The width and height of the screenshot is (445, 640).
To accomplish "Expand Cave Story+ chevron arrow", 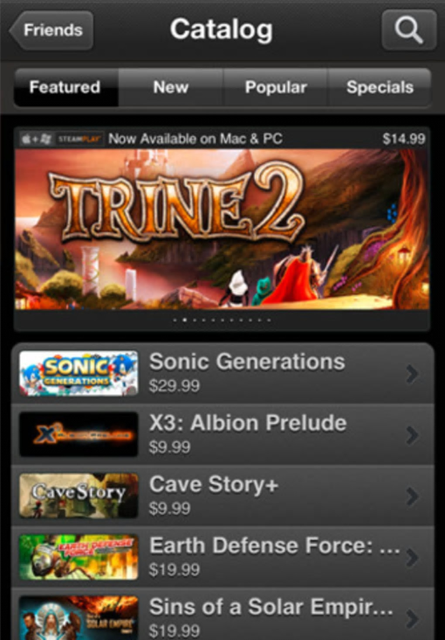I will tap(412, 496).
